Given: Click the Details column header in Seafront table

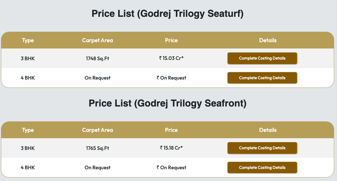Looking at the screenshot, I should coord(268,130).
